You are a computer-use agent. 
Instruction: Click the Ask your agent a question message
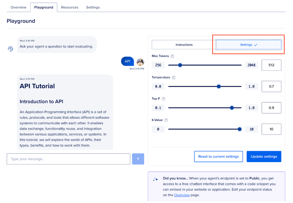click(56, 46)
